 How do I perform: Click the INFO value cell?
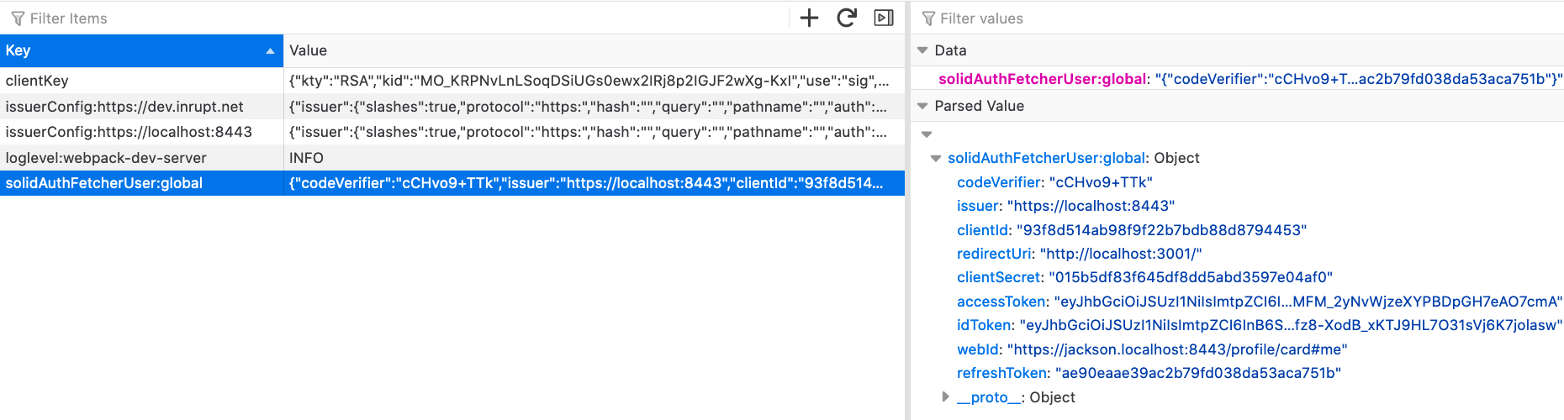[594, 158]
